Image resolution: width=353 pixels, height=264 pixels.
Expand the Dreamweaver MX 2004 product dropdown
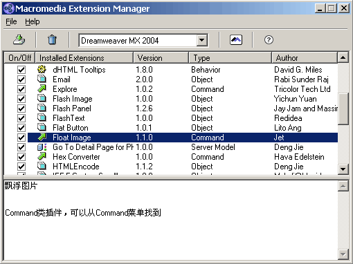tap(202, 40)
